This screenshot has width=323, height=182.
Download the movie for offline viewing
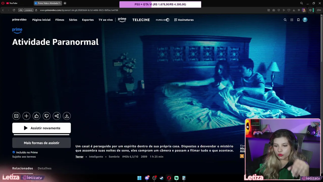coord(67,116)
